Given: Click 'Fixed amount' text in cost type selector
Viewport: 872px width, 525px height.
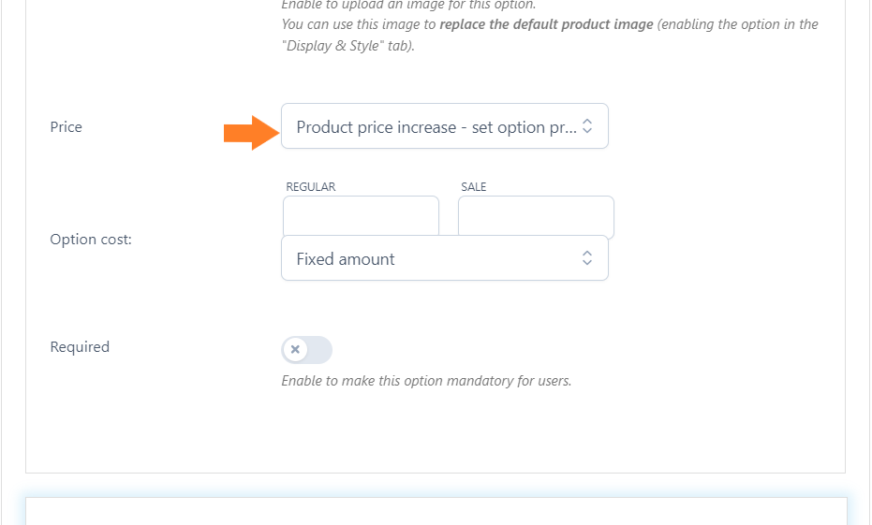Looking at the screenshot, I should [x=346, y=259].
